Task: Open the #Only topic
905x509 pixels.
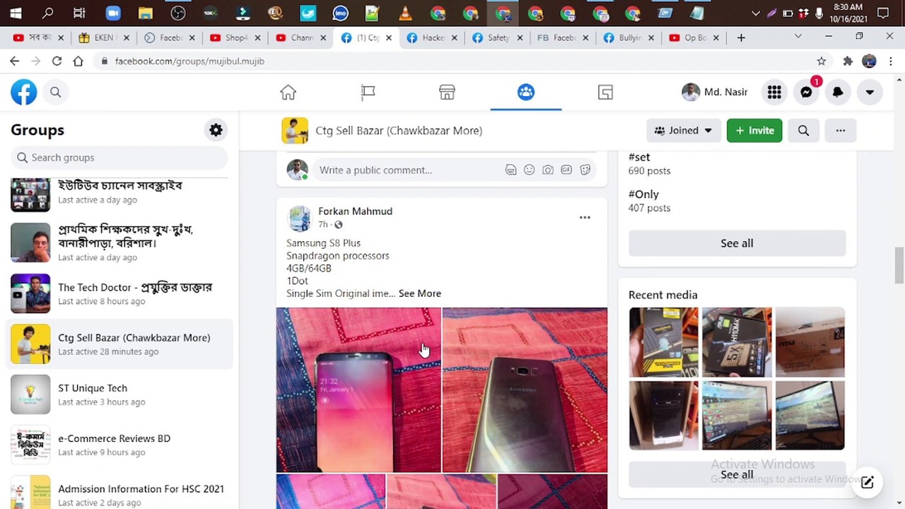Action: [643, 194]
